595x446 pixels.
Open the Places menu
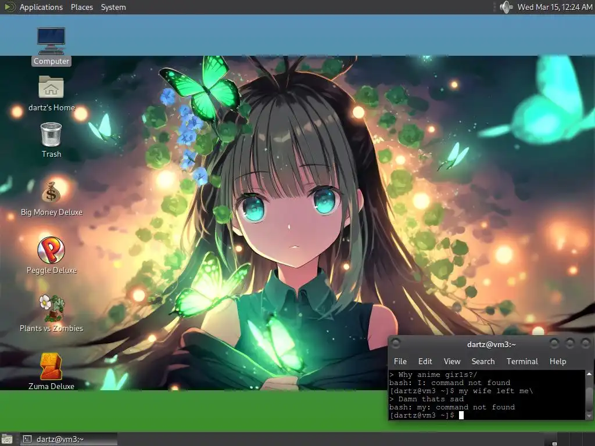pos(81,7)
